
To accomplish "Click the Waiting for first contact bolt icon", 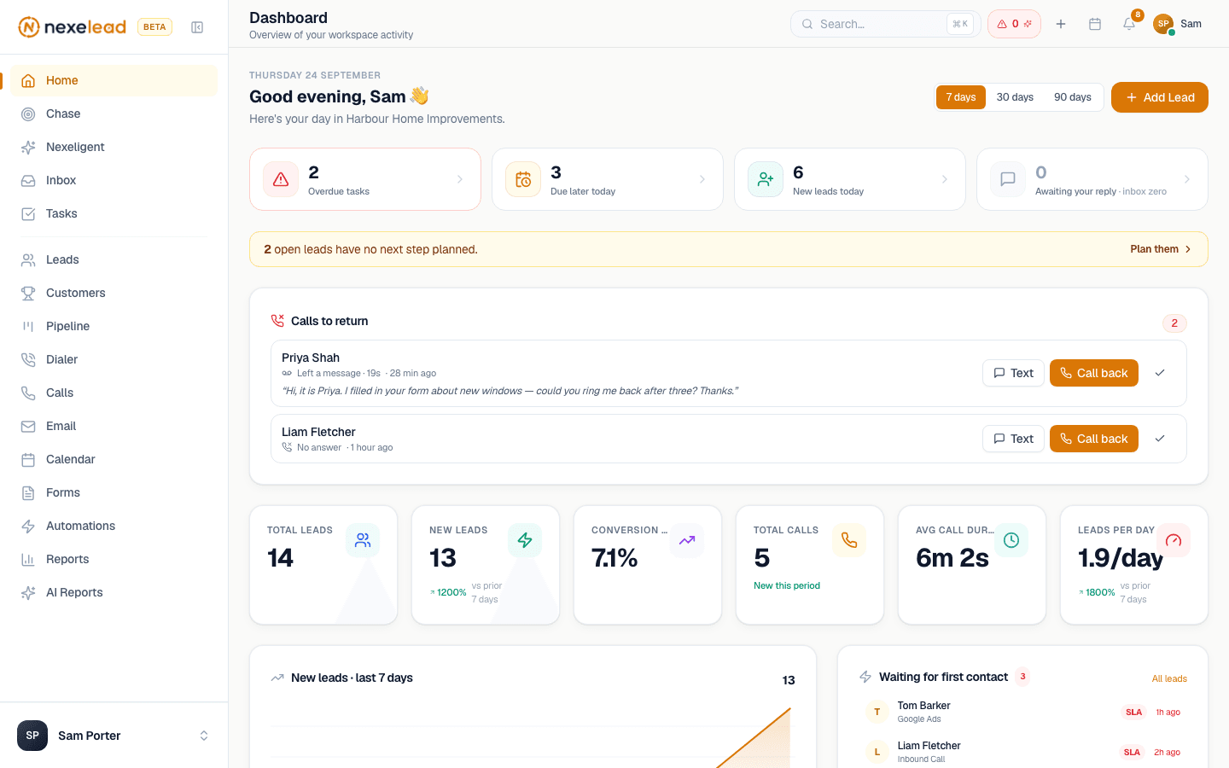I will pos(865,677).
